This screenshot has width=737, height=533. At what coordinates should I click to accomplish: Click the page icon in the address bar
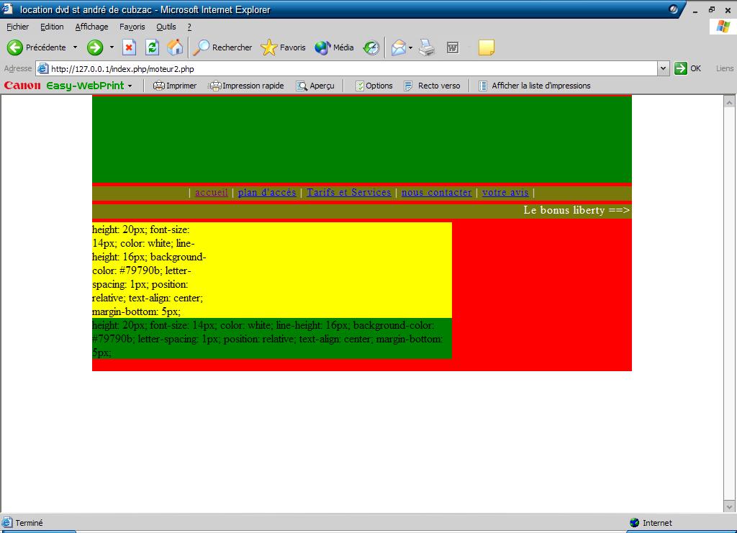pos(42,68)
